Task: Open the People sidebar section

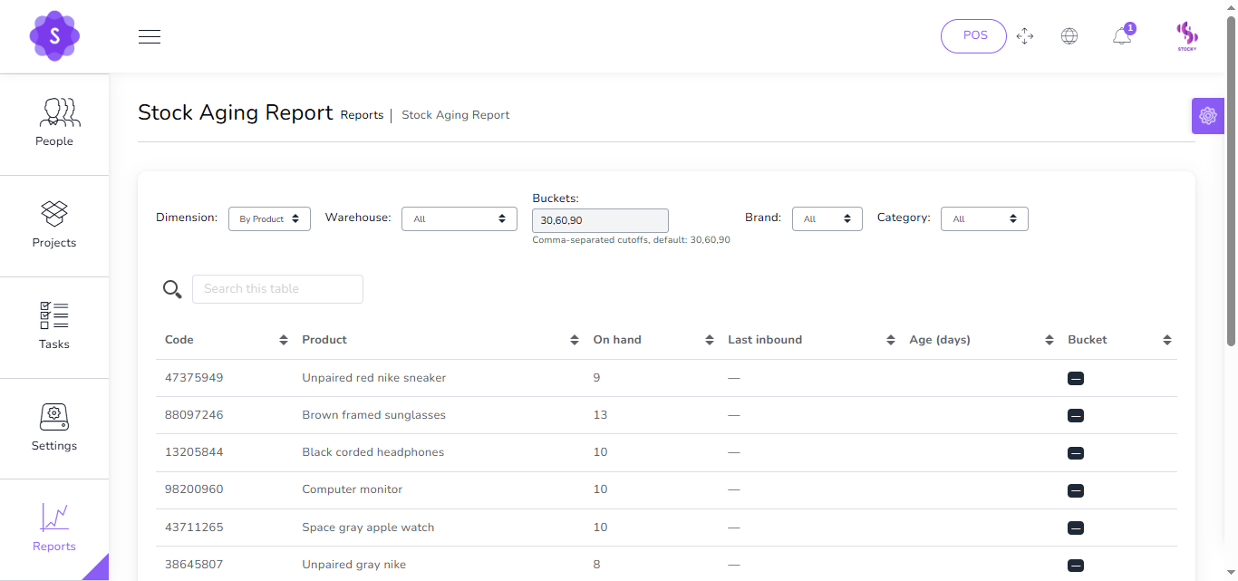Action: pos(54,123)
